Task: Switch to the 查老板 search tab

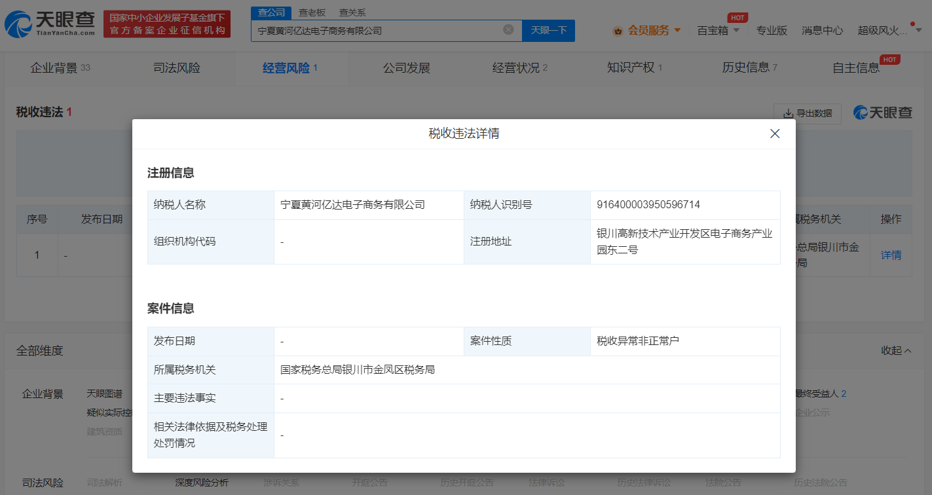Action: click(x=312, y=12)
